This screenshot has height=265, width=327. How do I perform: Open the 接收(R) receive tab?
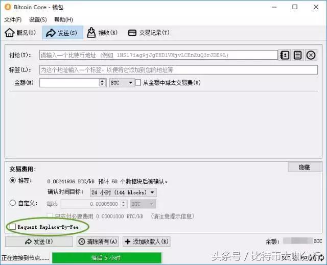(102, 33)
